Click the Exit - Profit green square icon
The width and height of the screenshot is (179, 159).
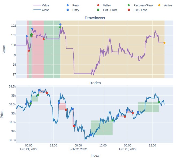tap(98, 10)
